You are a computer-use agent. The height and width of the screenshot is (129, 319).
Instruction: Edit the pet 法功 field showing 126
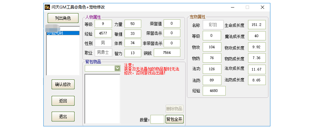[212, 69]
